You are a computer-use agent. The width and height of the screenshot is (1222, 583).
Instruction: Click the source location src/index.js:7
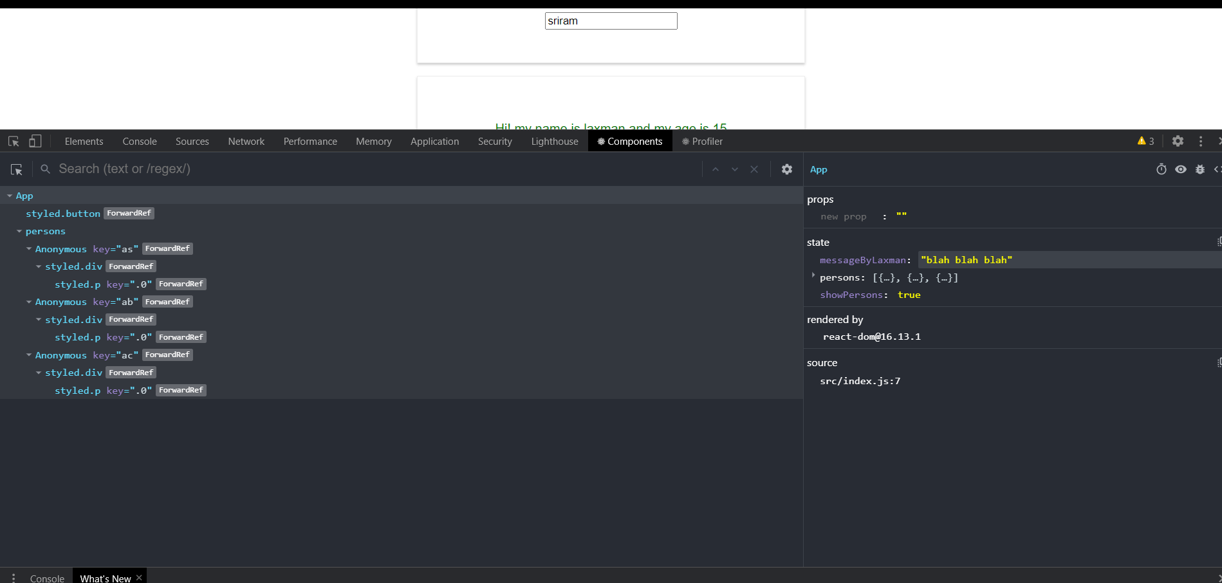point(860,381)
